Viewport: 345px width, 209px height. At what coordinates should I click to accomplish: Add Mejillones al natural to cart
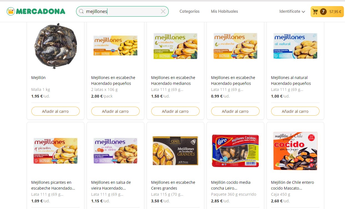point(295,111)
